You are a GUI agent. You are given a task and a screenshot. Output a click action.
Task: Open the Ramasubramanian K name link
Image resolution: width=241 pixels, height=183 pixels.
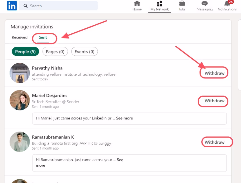click(x=53, y=137)
